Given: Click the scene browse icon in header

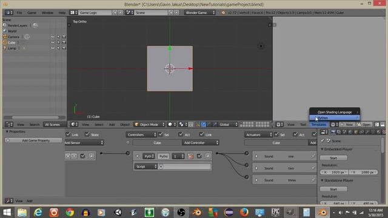Looking at the screenshot, I should click(x=129, y=12).
